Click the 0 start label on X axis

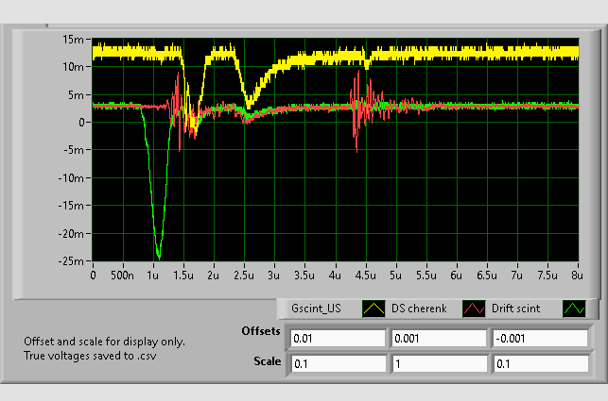tap(93, 276)
